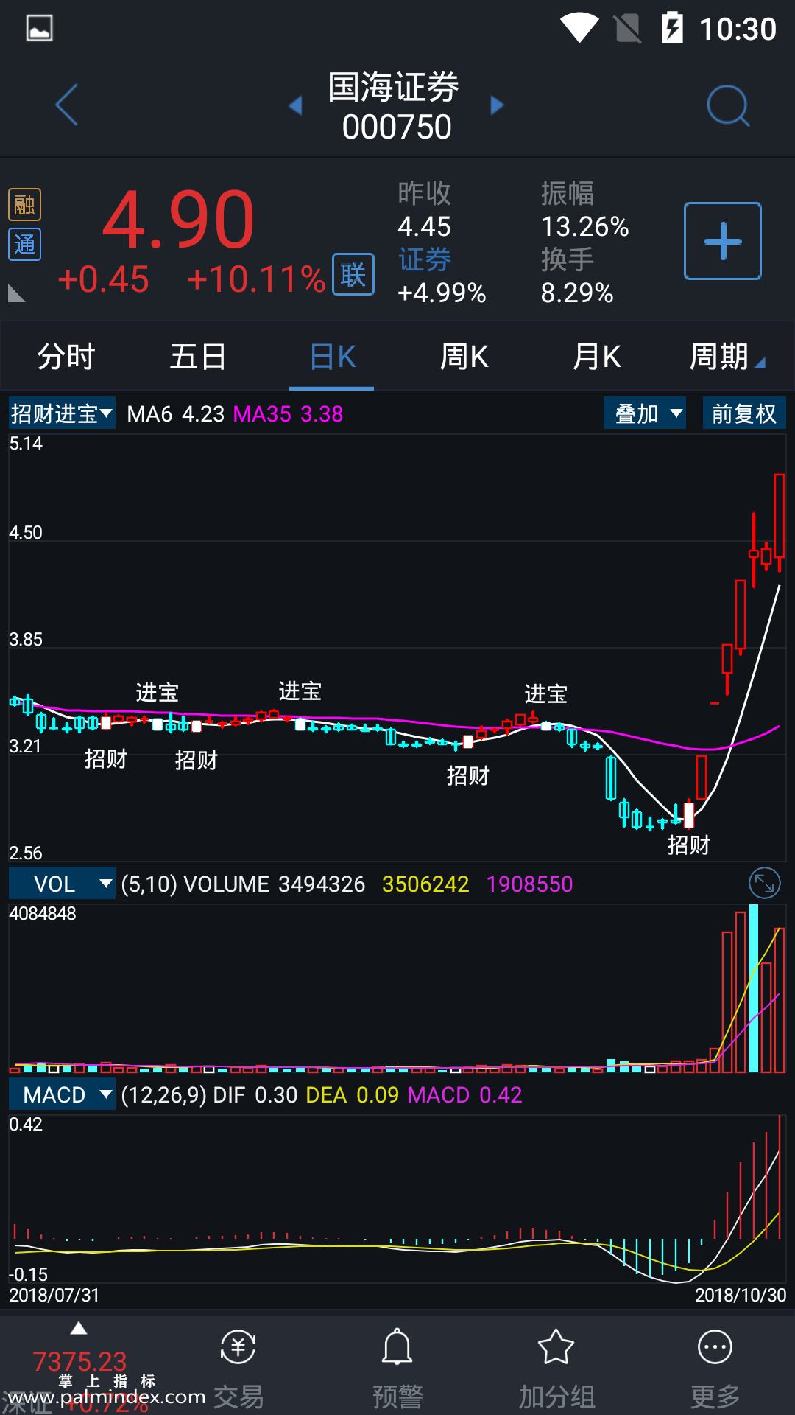Tap the lowest 招财 signal marker
Viewport: 795px width, 1415px height.
click(x=688, y=845)
